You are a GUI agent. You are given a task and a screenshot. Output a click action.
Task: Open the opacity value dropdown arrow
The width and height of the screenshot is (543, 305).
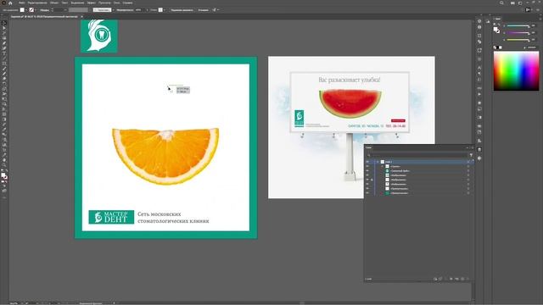(147, 10)
